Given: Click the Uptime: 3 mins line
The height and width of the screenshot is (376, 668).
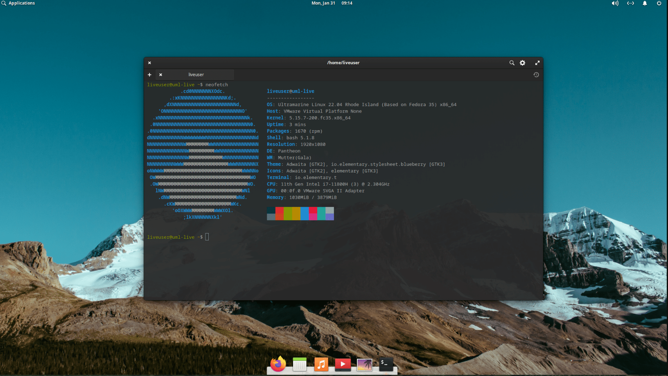Looking at the screenshot, I should (x=287, y=125).
